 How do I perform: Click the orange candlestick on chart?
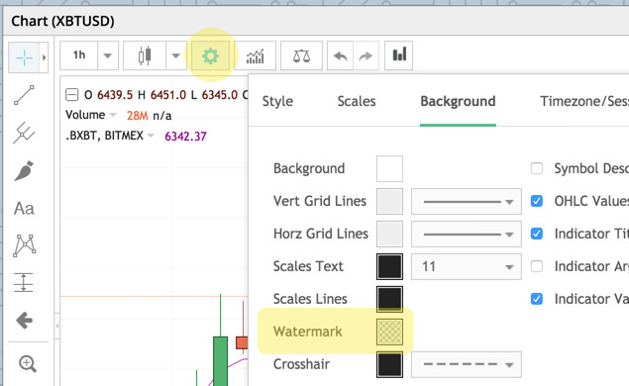243,342
